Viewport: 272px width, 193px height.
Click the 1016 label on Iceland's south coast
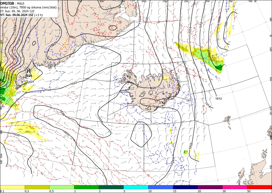(x=155, y=107)
